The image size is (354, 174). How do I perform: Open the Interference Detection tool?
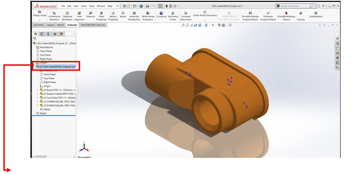click(54, 16)
